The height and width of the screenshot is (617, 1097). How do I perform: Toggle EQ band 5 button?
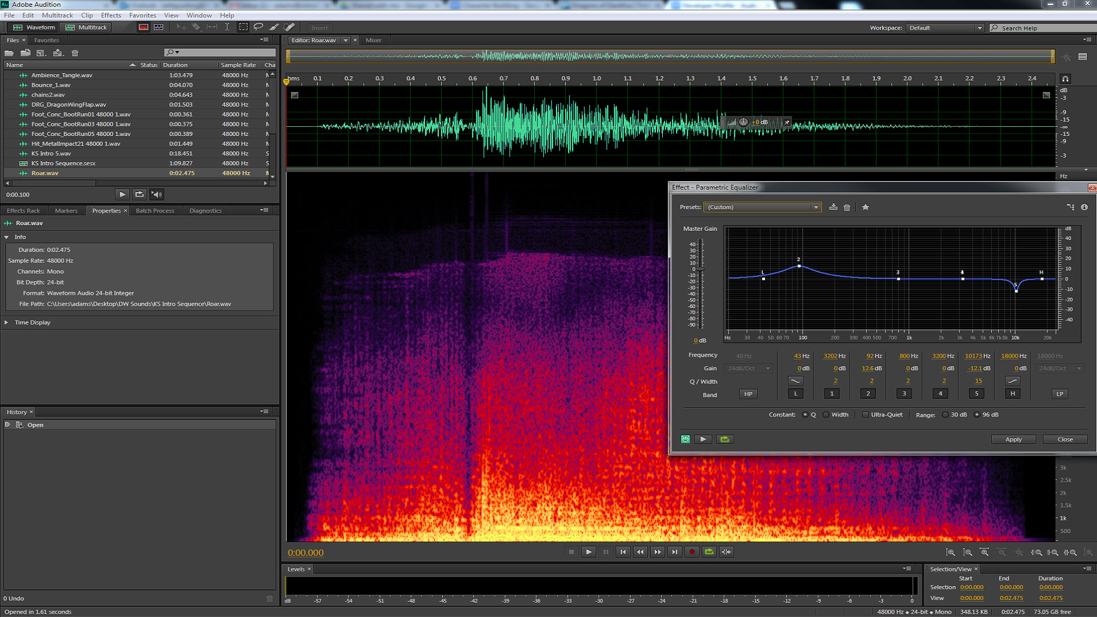[x=976, y=394]
